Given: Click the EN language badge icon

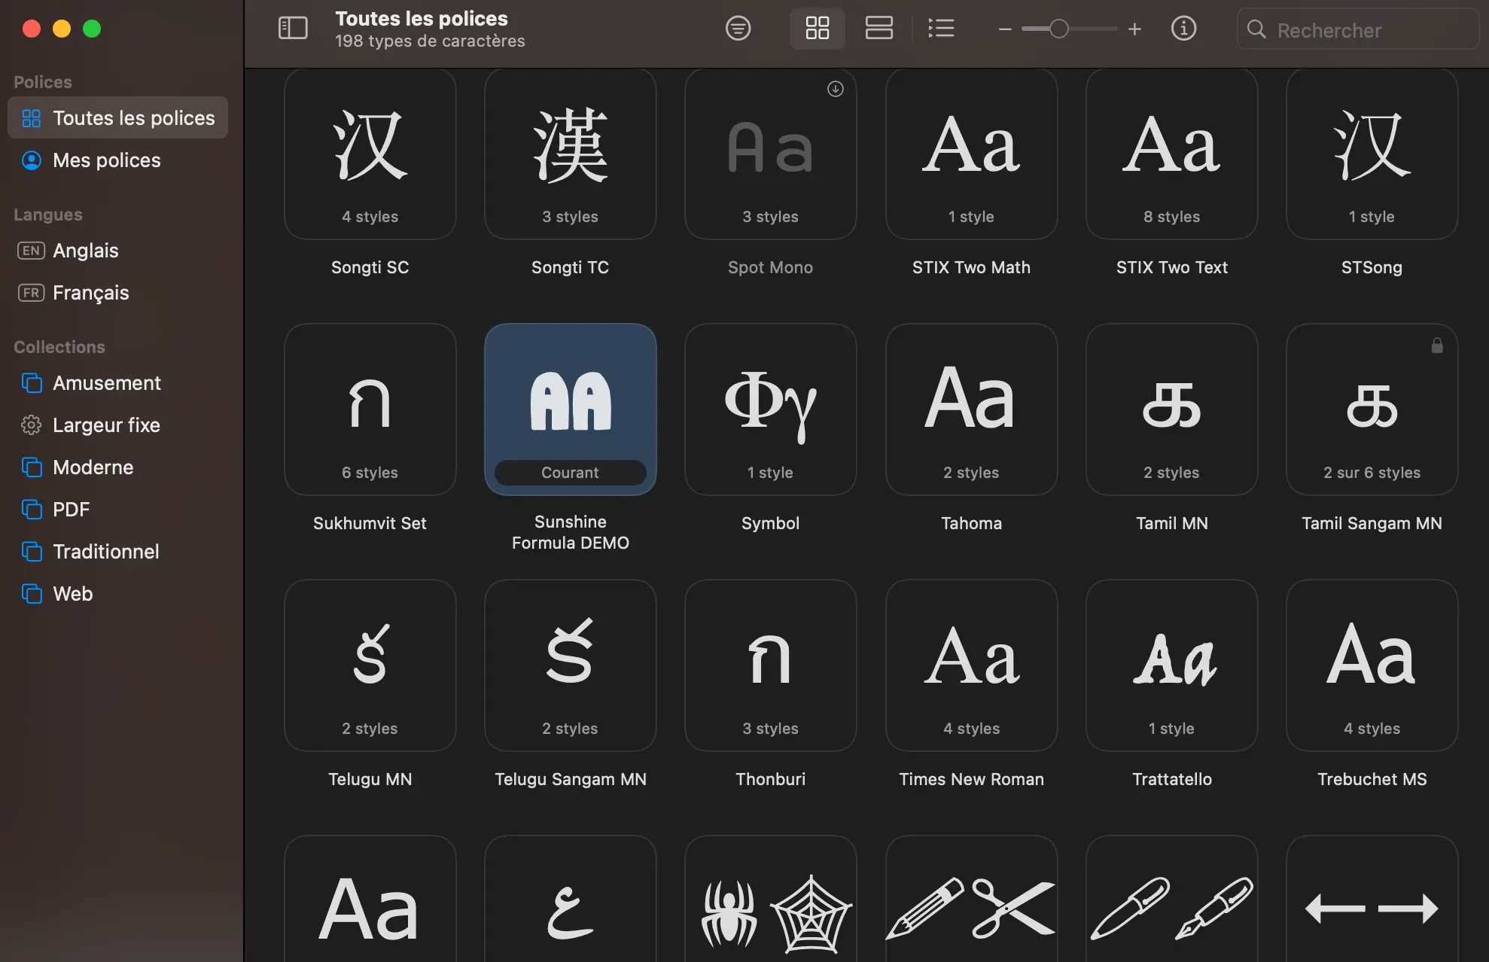Looking at the screenshot, I should (31, 251).
